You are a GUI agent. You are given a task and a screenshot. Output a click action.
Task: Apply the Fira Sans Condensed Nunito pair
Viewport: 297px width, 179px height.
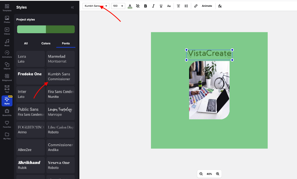pyautogui.click(x=61, y=94)
